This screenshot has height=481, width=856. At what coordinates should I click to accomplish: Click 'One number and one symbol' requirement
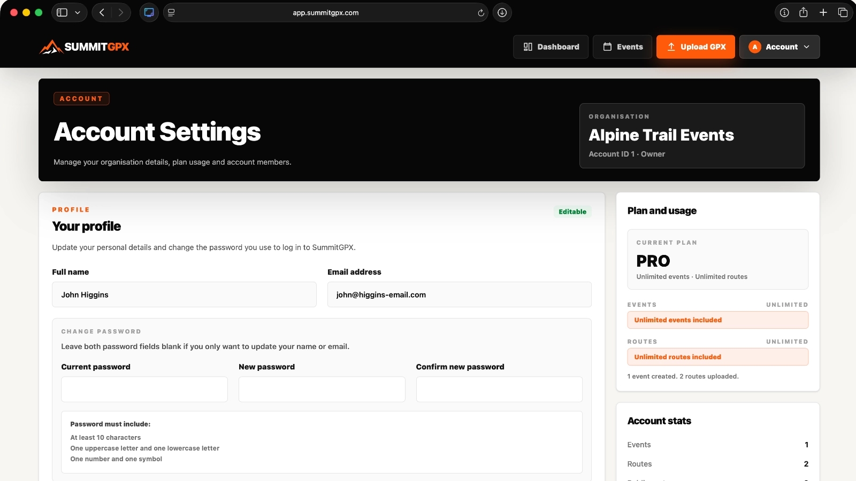(116, 459)
